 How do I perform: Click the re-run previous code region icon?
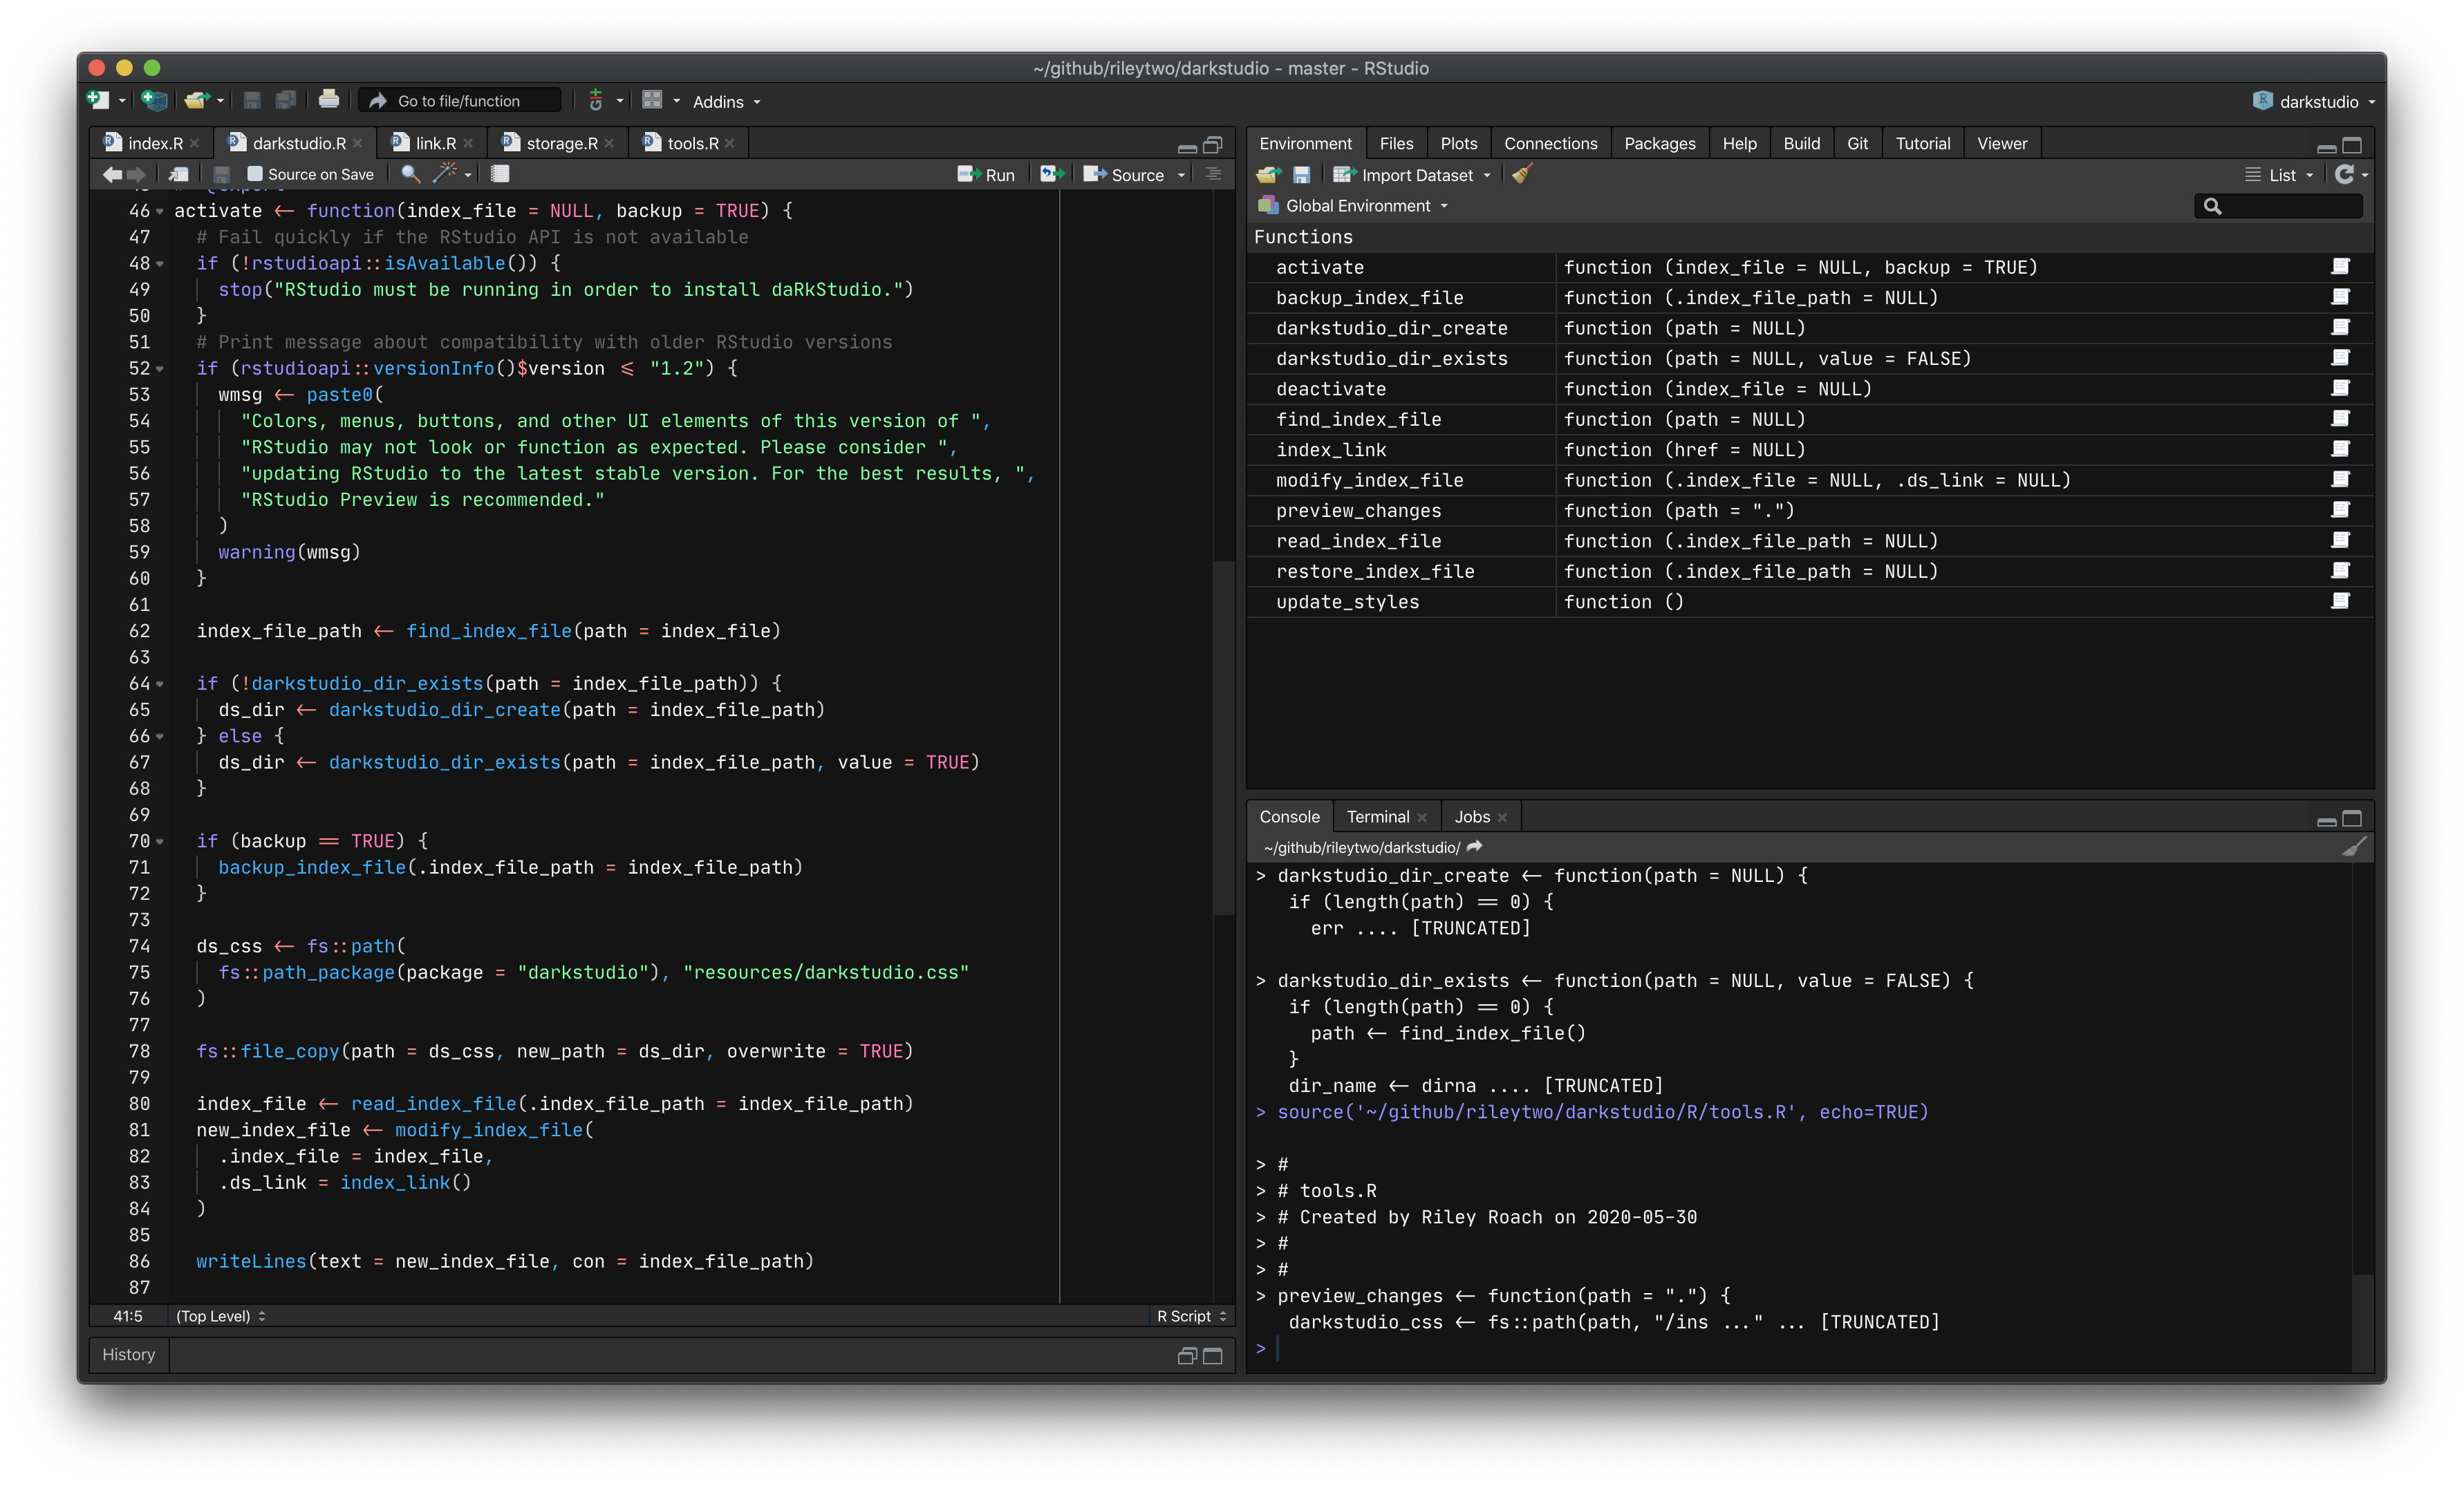click(1050, 174)
